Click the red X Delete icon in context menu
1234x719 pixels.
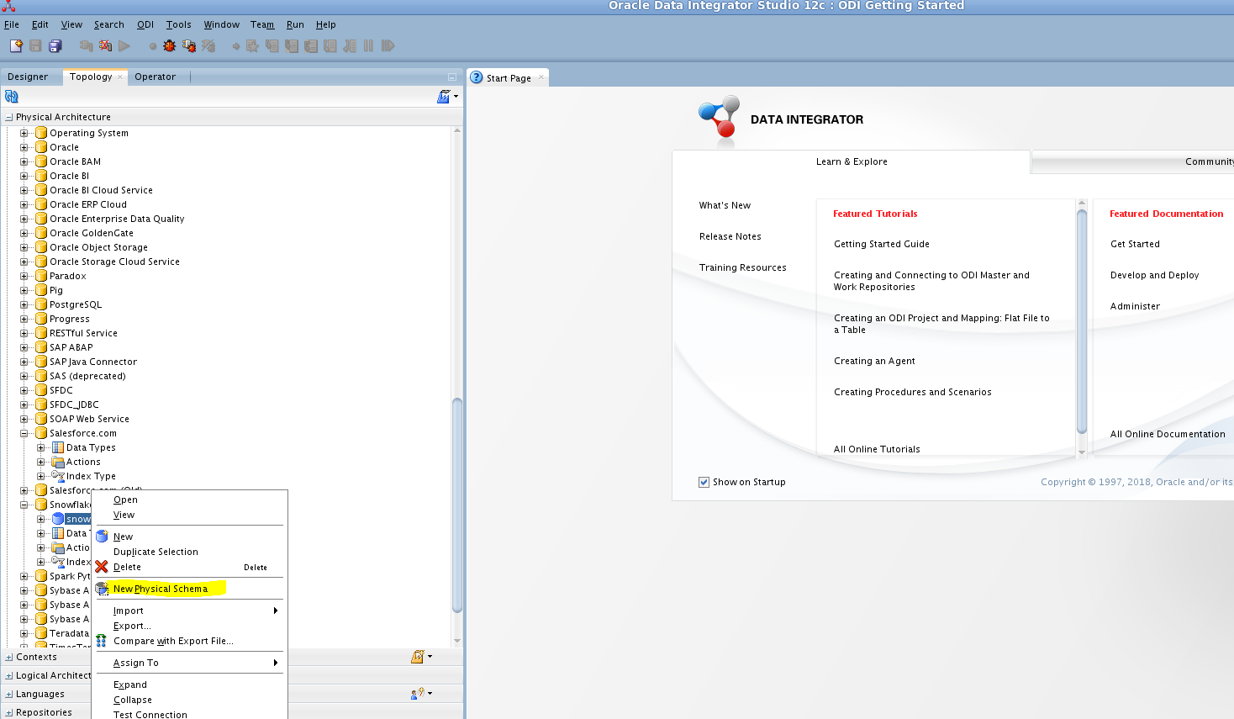(102, 567)
